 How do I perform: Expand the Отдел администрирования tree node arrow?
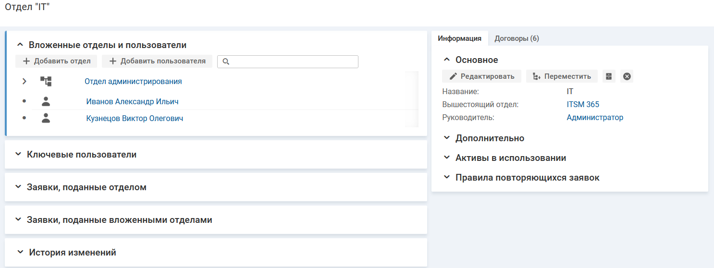pos(24,82)
